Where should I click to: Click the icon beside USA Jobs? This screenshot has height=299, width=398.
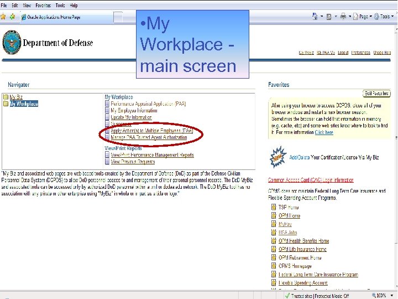pyautogui.click(x=274, y=232)
